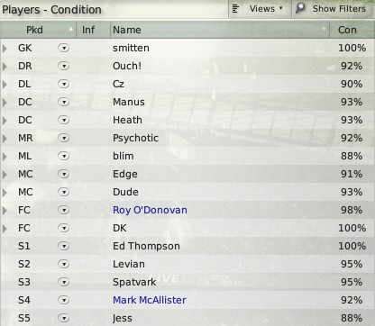
Task: Open position picker for Manus
Action: coord(64,102)
